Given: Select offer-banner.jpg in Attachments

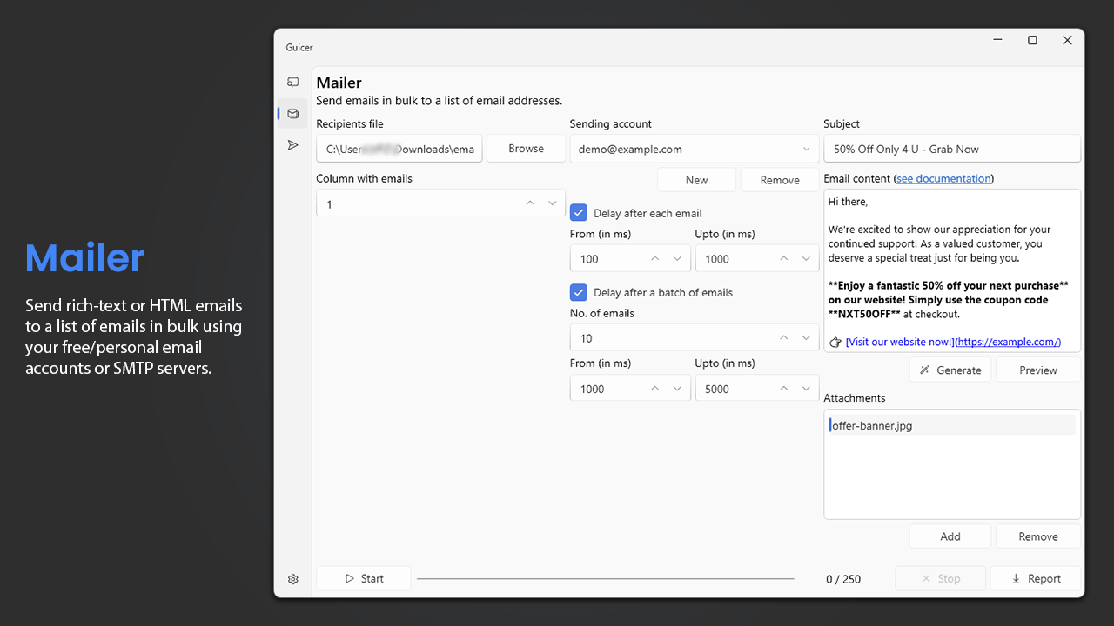Looking at the screenshot, I should (952, 425).
